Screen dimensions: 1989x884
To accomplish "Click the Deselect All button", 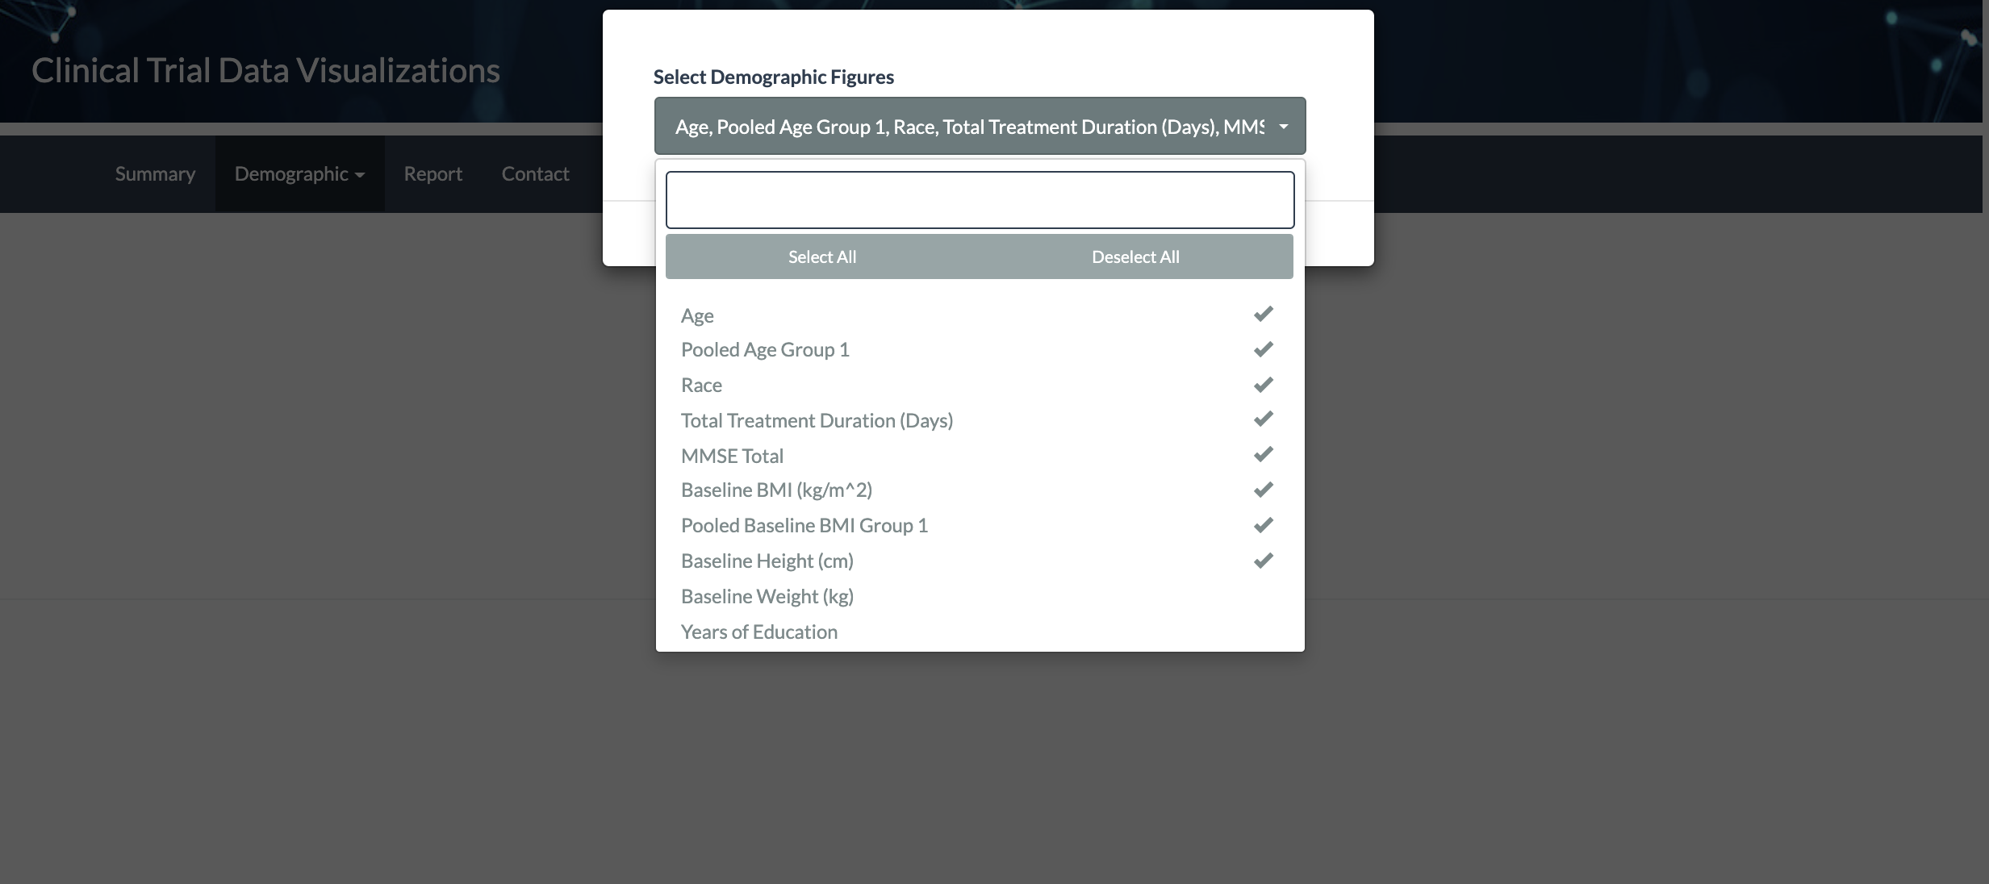I will (1133, 255).
